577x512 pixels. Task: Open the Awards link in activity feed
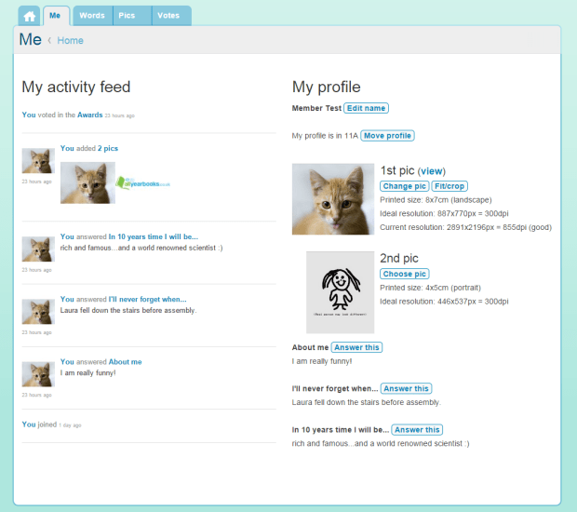89,115
